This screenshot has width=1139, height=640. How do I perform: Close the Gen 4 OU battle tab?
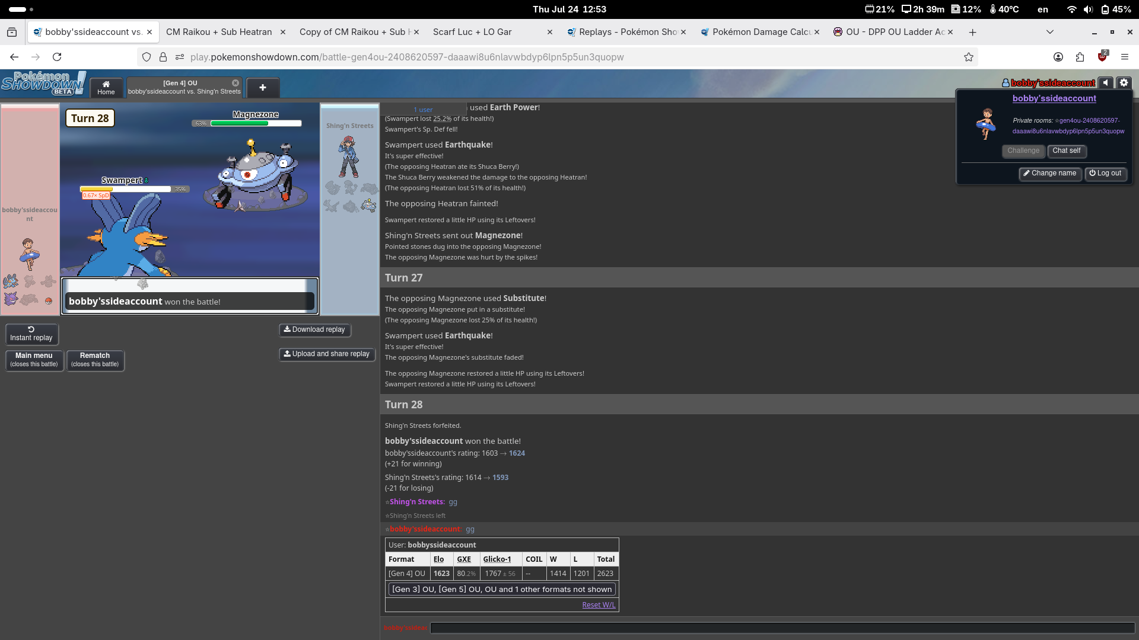236,83
